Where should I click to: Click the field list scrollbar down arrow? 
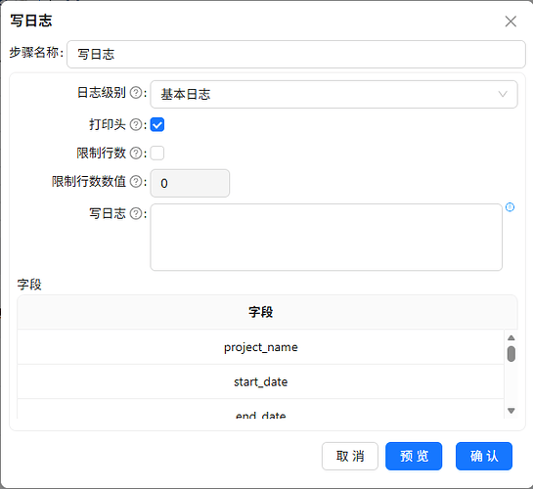pos(511,411)
